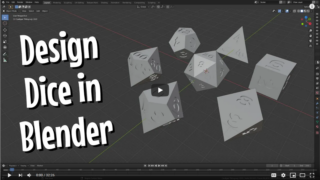Screen dimensions: 320x180
Task: Click the Blender logo menu icon
Action: click(x=3, y=2)
